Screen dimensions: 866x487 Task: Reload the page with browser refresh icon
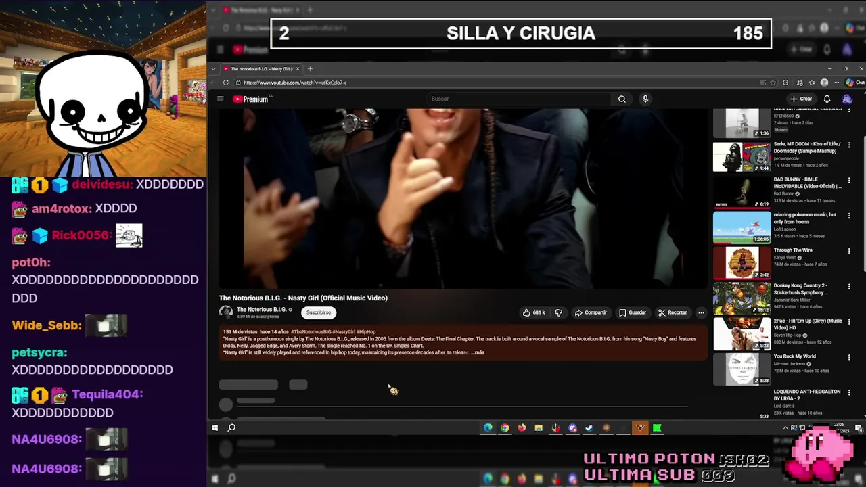point(226,83)
